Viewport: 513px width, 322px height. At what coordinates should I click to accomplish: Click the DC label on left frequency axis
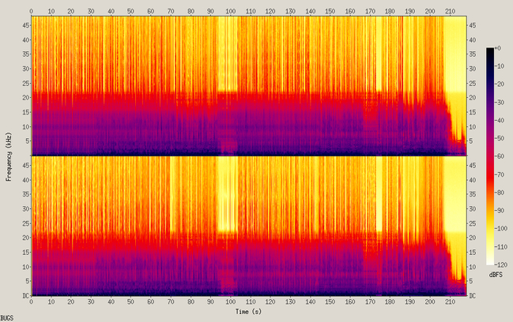point(26,295)
